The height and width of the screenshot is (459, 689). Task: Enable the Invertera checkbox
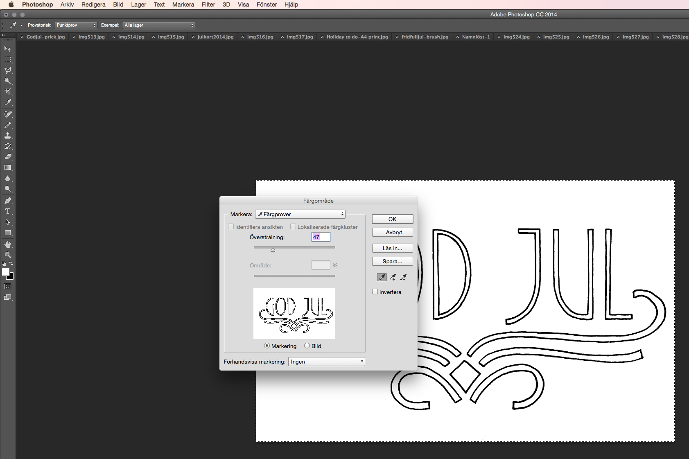tap(375, 292)
